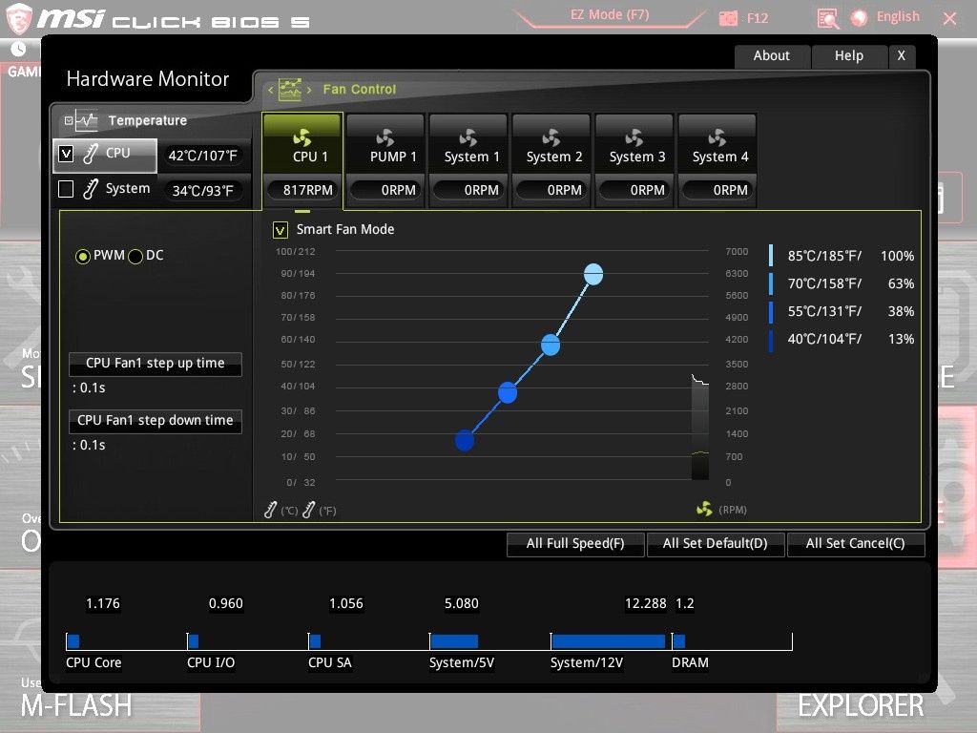Viewport: 977px width, 733px height.
Task: Select the PWM radio button
Action: [x=82, y=256]
